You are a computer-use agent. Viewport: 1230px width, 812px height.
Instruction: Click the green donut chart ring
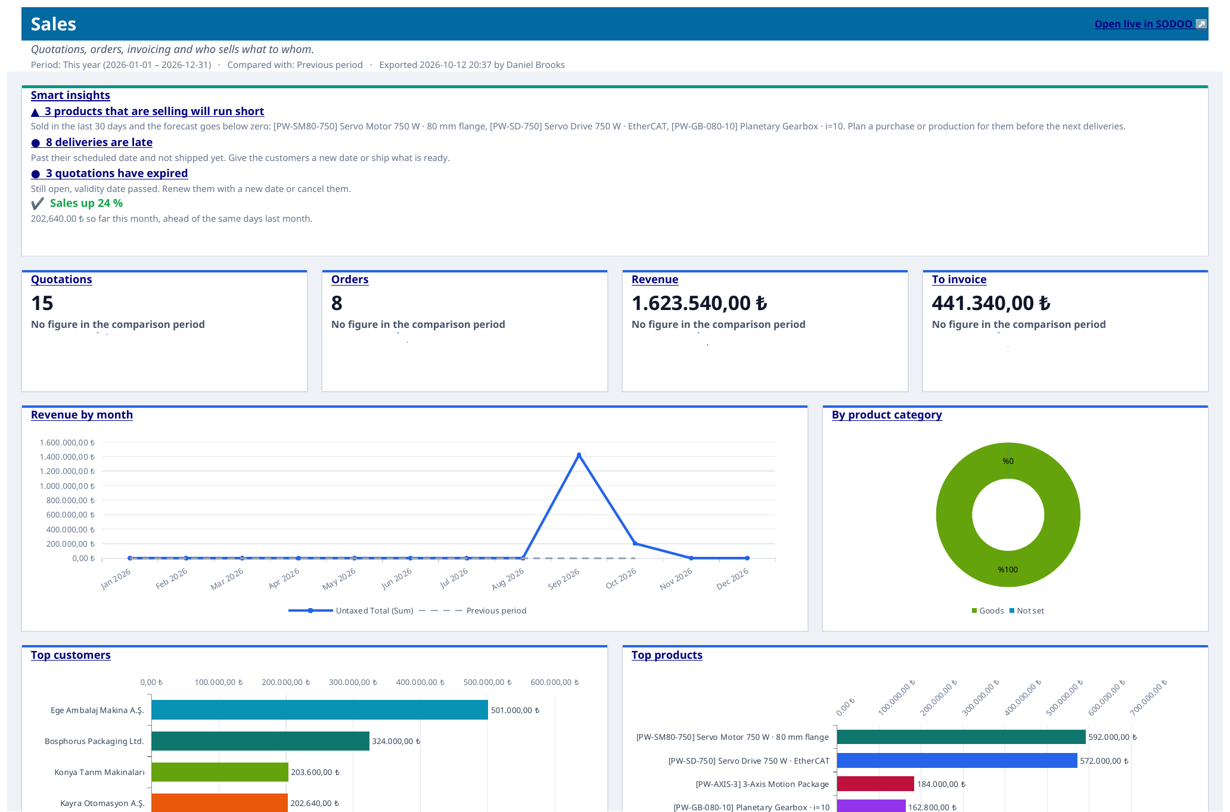tap(953, 515)
